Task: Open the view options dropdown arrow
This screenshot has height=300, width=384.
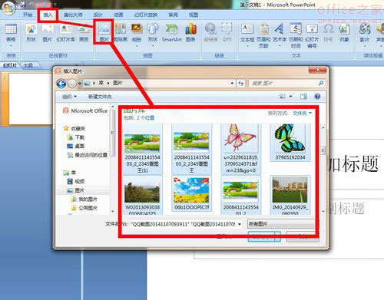Action: [291, 97]
